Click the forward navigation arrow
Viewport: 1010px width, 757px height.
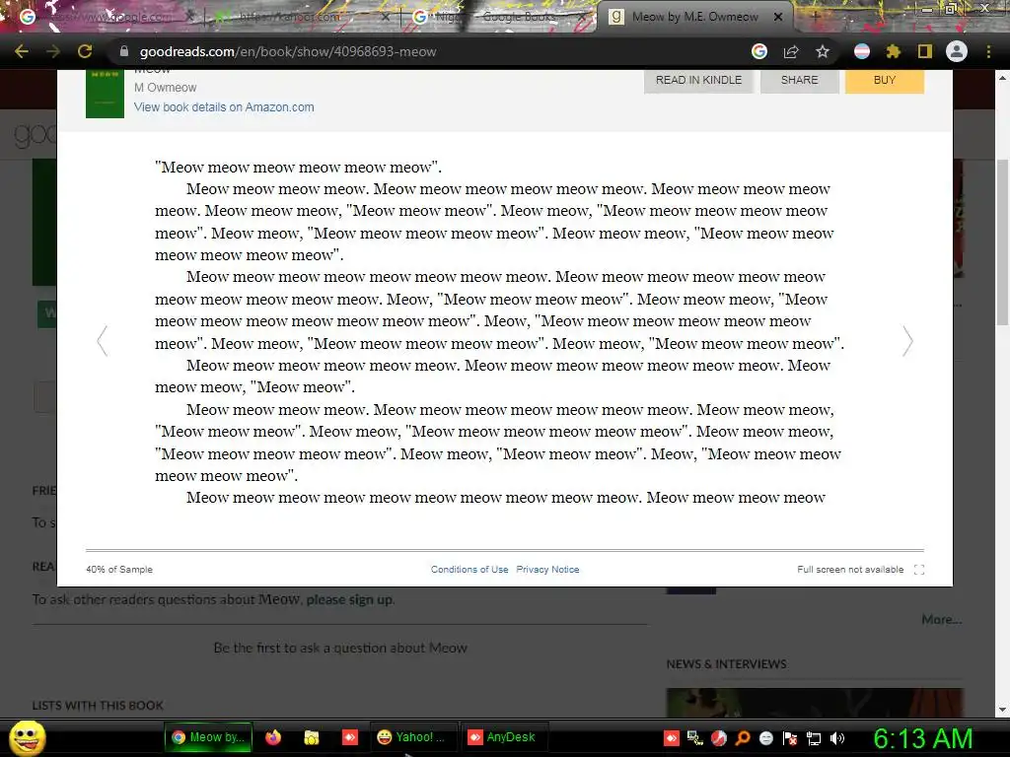click(53, 51)
